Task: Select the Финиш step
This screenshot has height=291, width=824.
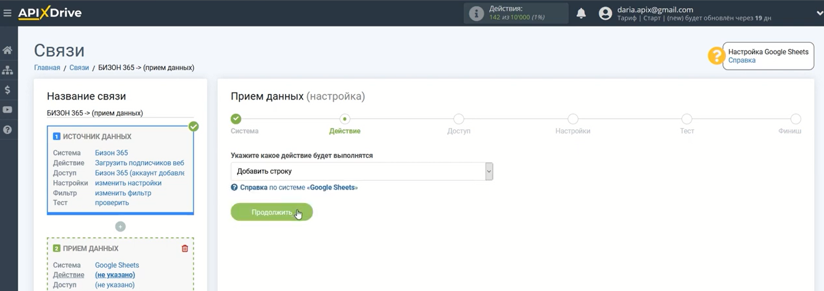Action: pyautogui.click(x=796, y=119)
